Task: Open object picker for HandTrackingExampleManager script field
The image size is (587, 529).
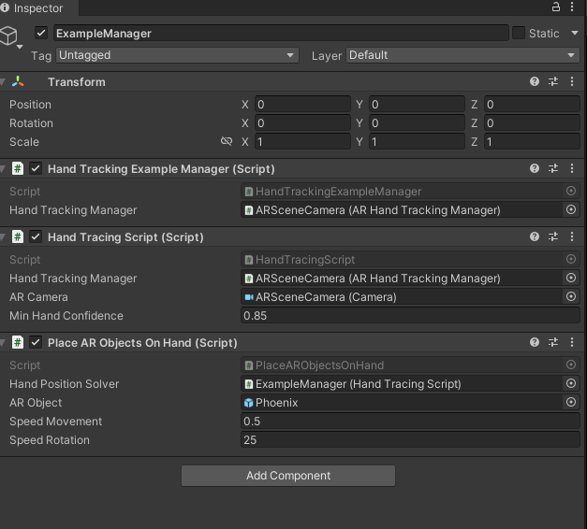Action: (x=570, y=191)
